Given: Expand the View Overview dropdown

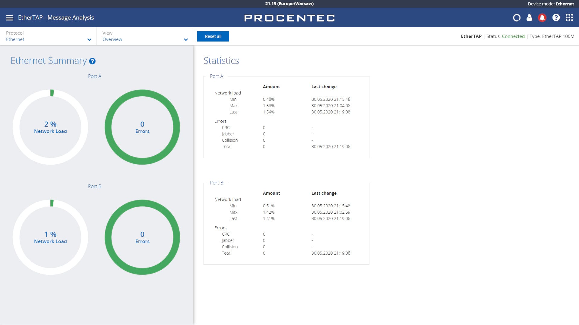Looking at the screenshot, I should pos(145,36).
